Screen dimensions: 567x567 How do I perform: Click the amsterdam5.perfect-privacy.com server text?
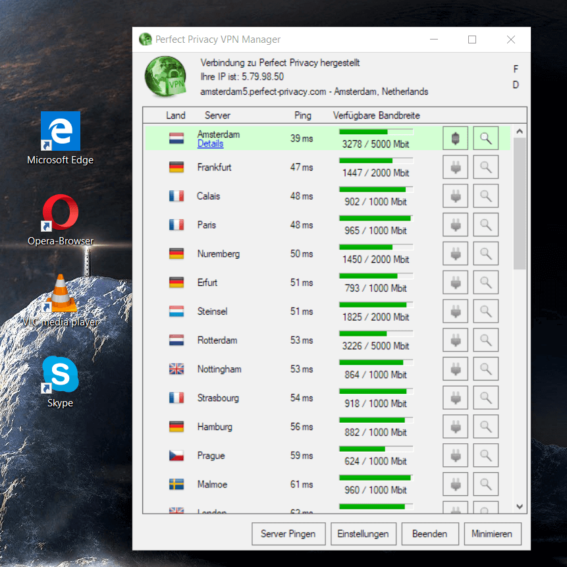pyautogui.click(x=263, y=92)
